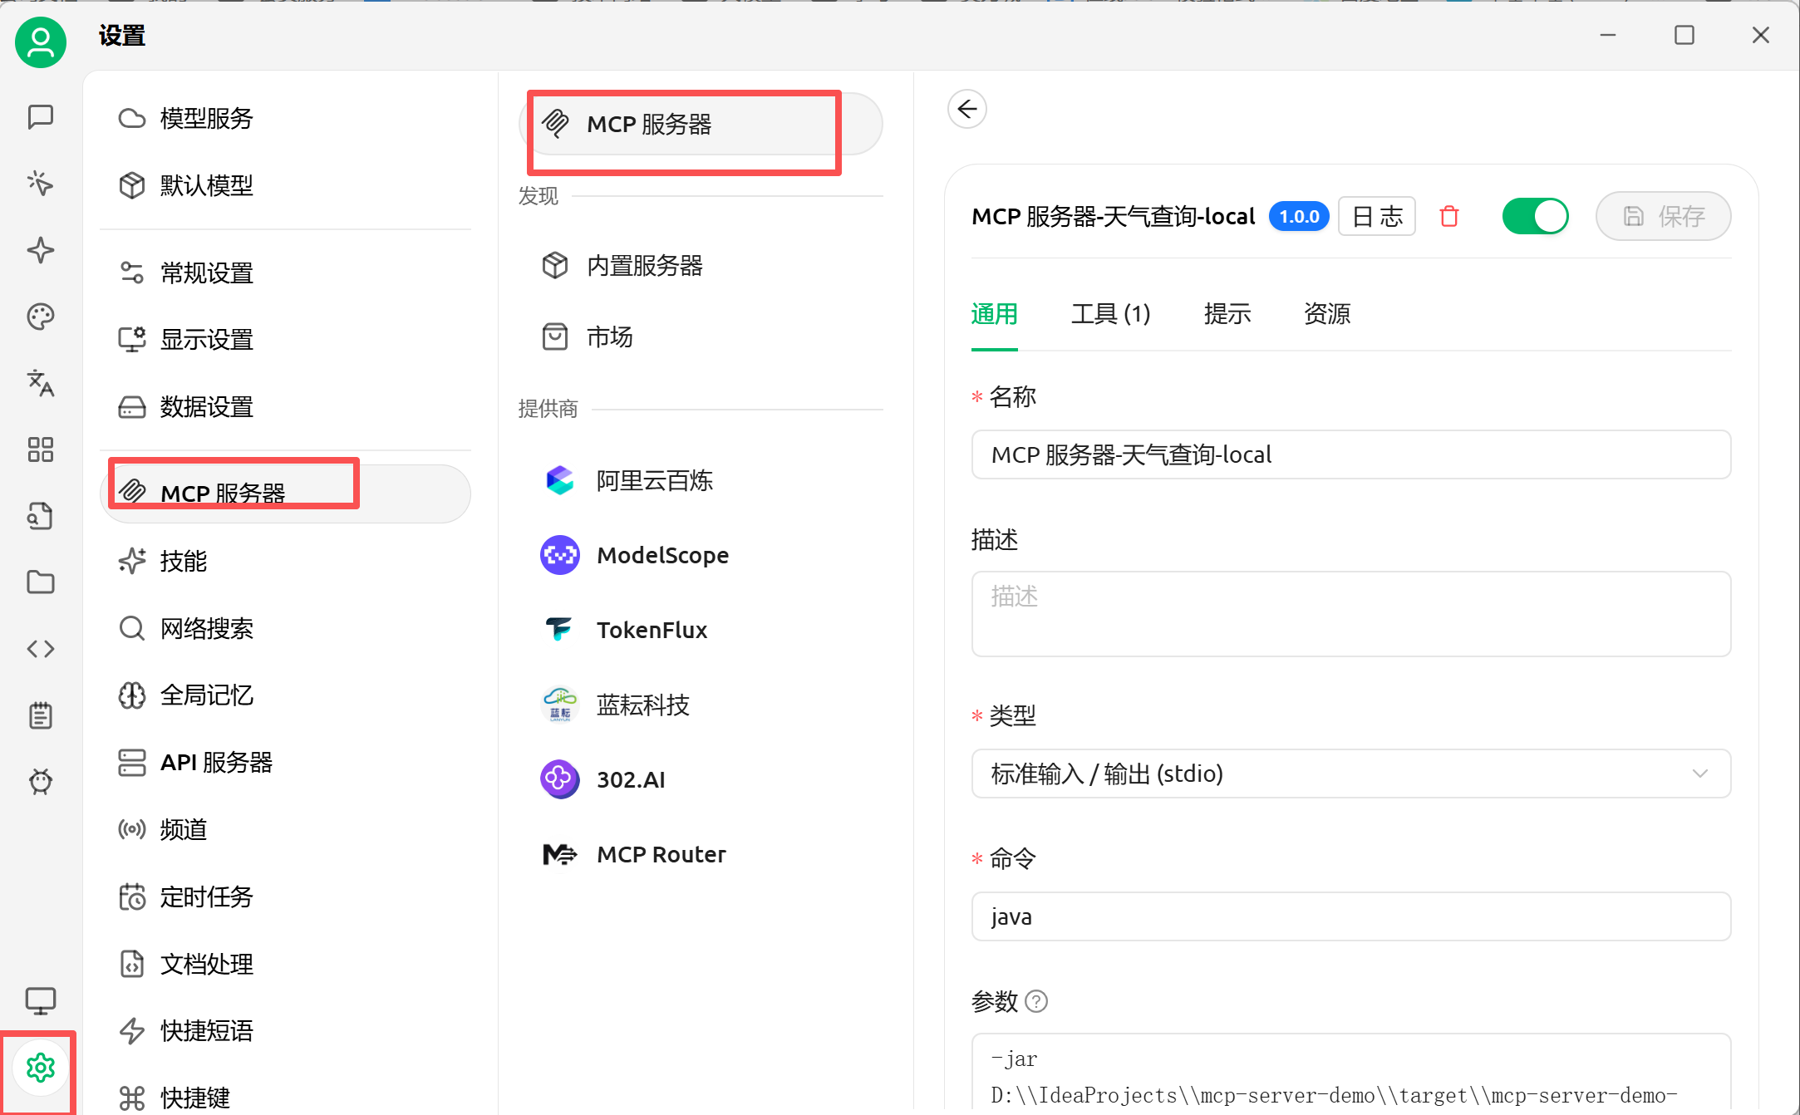1800x1115 pixels.
Task: Expand the server type stdio dropdown
Action: click(1350, 774)
